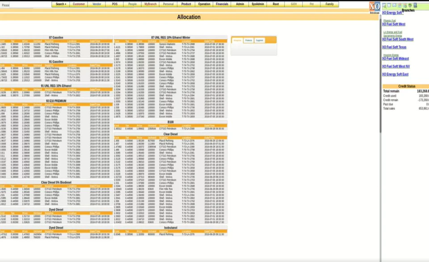Click the window panel icon in the header toolbar
The width and height of the screenshot is (429, 262).
pyautogui.click(x=389, y=5)
